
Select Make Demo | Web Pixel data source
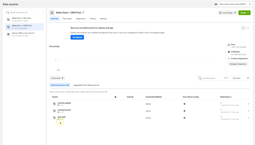pos(24,19)
